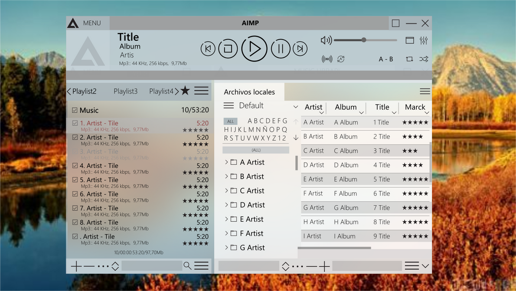Click the (ALL) artists row
Image resolution: width=516 pixels, height=291 pixels.
coord(256,150)
